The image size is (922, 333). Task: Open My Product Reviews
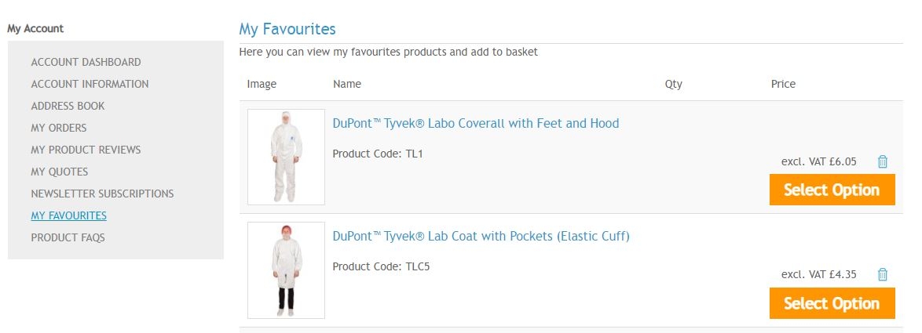(86, 150)
